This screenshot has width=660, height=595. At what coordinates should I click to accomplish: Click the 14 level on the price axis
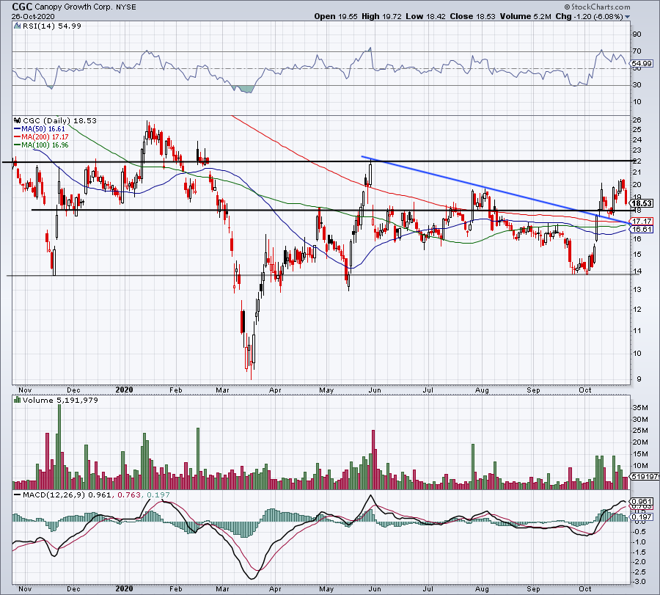[x=637, y=271]
